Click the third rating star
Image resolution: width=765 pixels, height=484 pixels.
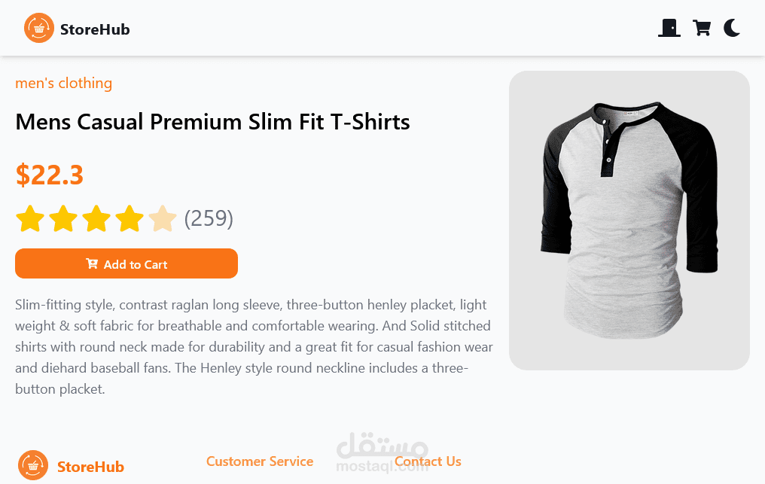tap(96, 219)
